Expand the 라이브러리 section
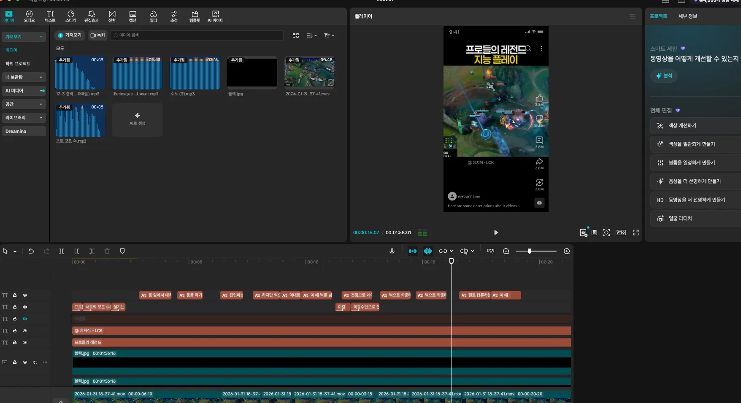The width and height of the screenshot is (741, 403). [24, 118]
